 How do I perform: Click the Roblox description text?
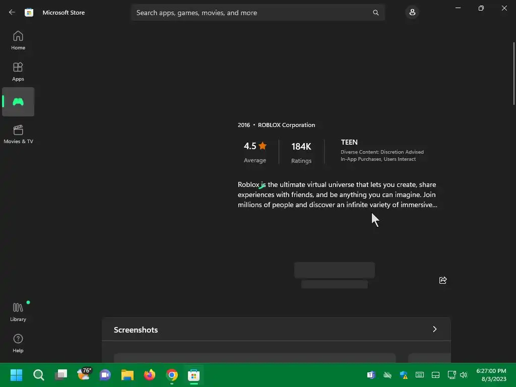[337, 195]
